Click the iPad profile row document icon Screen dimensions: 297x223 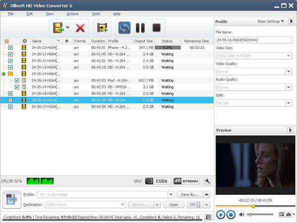point(24,80)
